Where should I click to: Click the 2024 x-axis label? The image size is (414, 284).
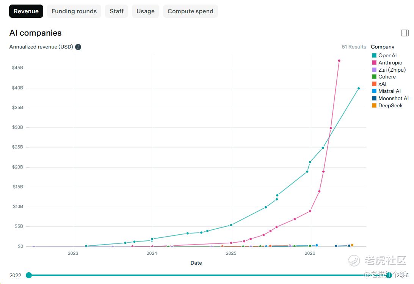click(152, 253)
